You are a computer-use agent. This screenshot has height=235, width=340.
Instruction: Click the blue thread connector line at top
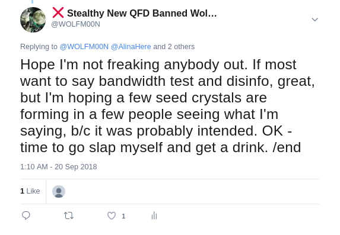tap(32, 2)
